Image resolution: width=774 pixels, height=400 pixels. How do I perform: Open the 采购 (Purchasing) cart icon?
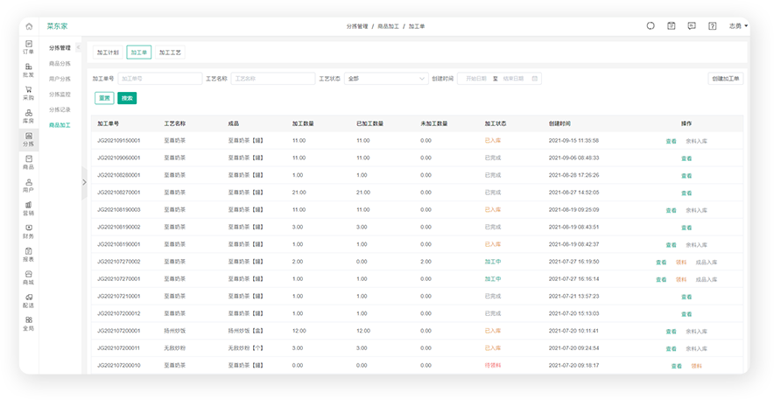pyautogui.click(x=29, y=93)
